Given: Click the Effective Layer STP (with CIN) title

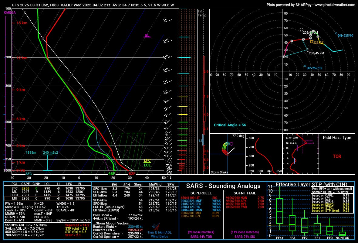Looking at the screenshot, I should [311, 184].
